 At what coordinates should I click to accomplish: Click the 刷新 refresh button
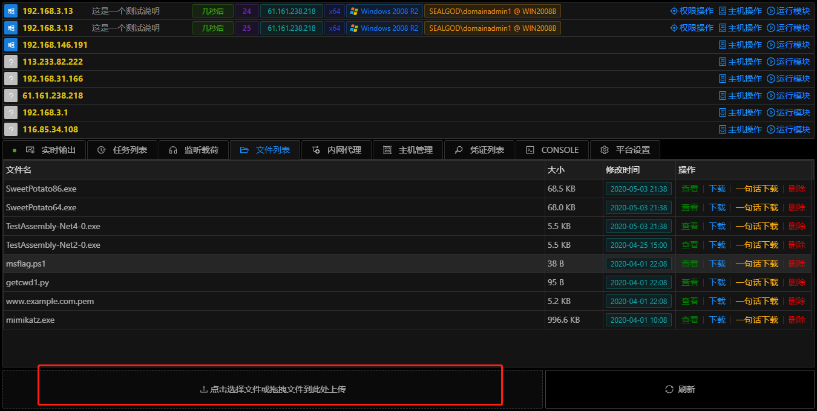click(680, 389)
